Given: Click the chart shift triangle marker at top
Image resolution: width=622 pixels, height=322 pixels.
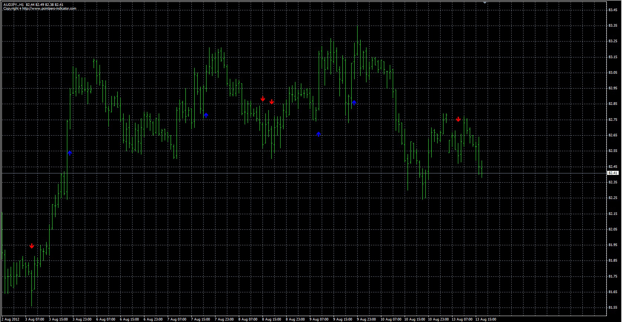Looking at the screenshot, I should [485, 3].
